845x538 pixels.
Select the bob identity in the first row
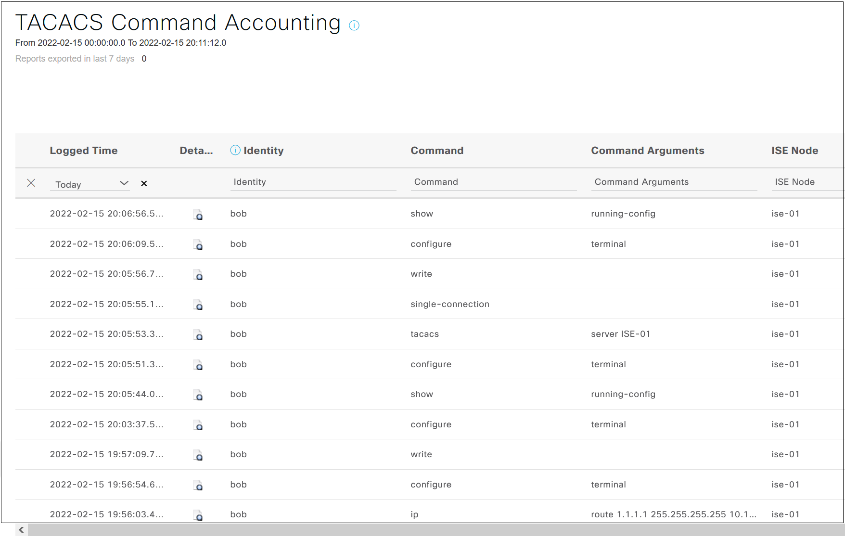tap(238, 214)
